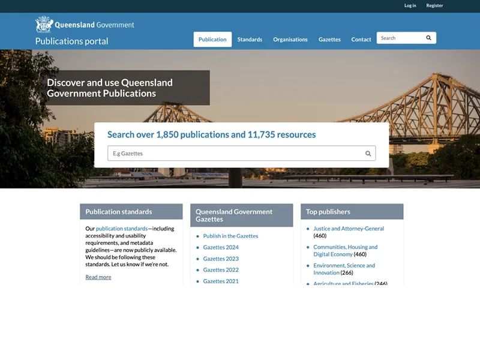Click the Queensland Government crest logo
Image resolution: width=480 pixels, height=360 pixels.
(x=44, y=25)
